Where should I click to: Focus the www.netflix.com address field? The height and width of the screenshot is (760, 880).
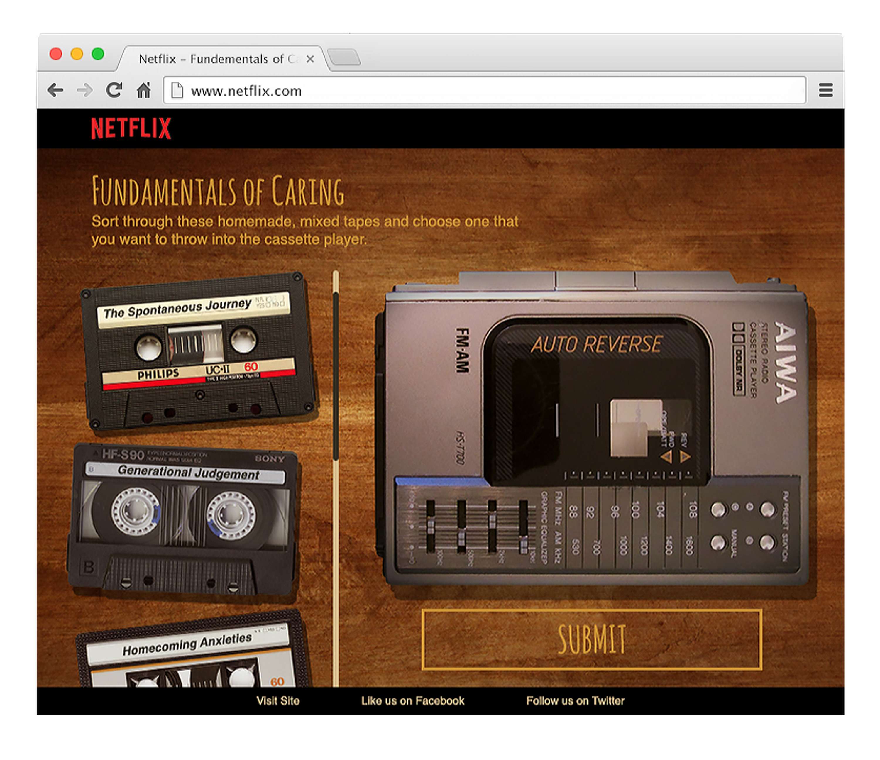(x=485, y=90)
